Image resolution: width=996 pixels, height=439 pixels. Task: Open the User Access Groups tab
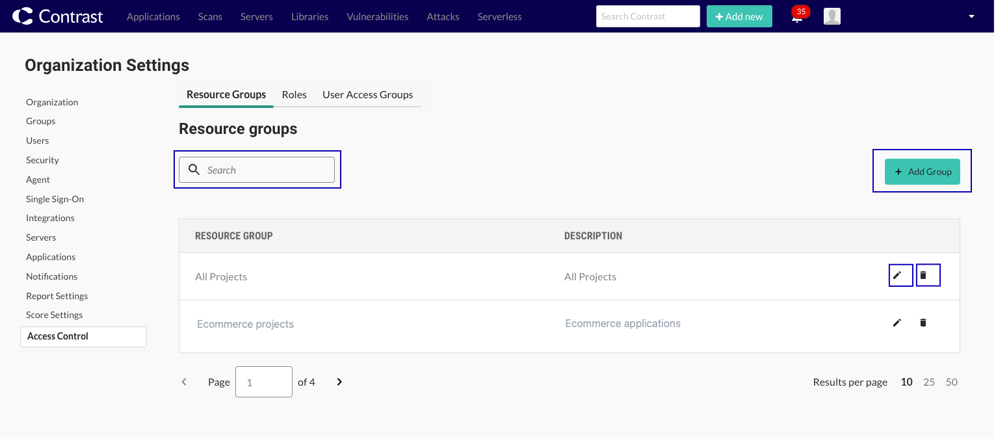tap(367, 94)
